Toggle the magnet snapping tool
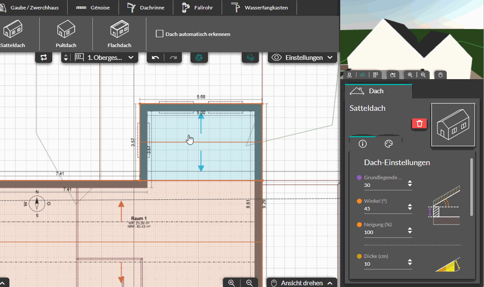Viewport: 484px width, 287px height. click(199, 57)
